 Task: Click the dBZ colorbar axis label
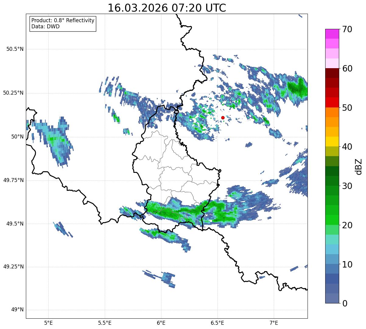coord(358,166)
